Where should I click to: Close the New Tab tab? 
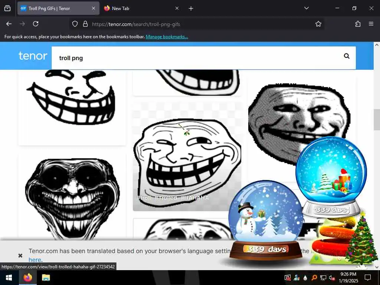177,9
